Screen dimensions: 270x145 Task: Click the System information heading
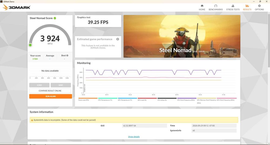coord(41,112)
